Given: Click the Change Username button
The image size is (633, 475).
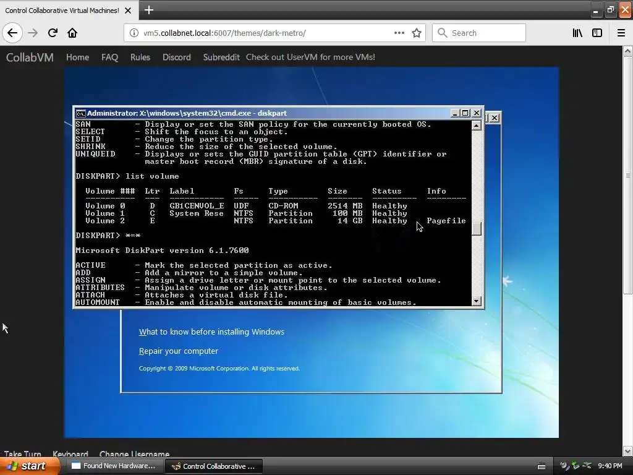Looking at the screenshot, I should point(134,453).
